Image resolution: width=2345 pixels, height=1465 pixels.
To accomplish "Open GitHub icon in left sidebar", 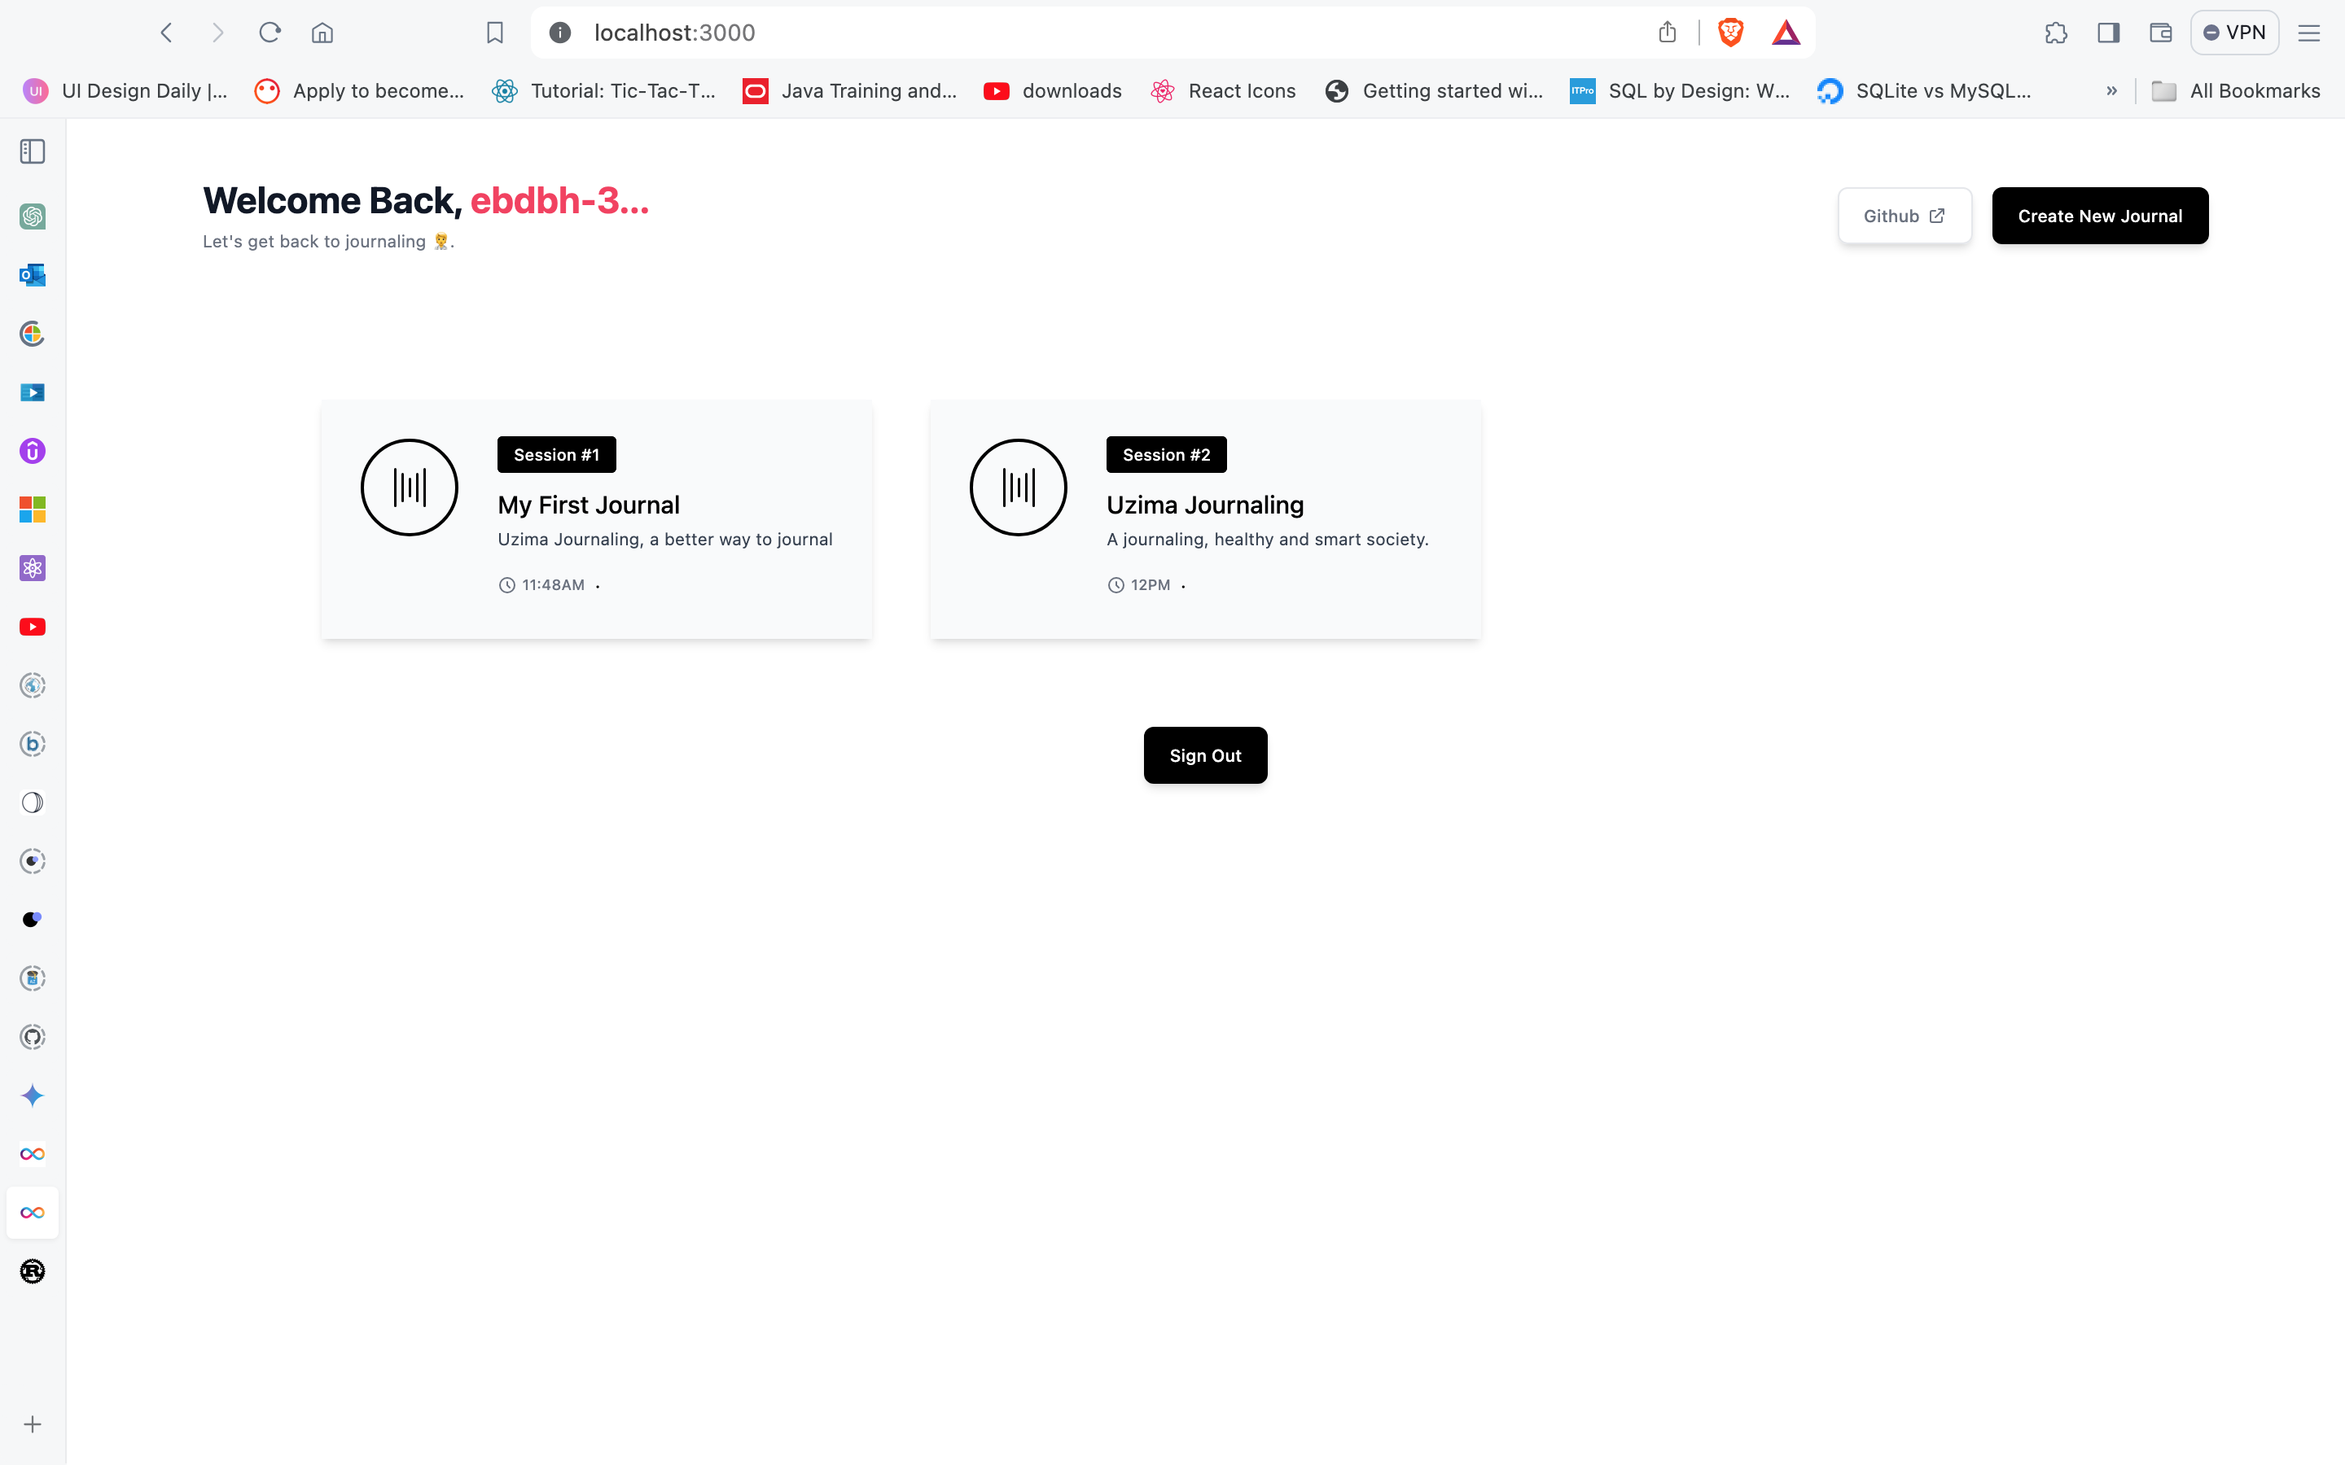I will (x=32, y=1037).
